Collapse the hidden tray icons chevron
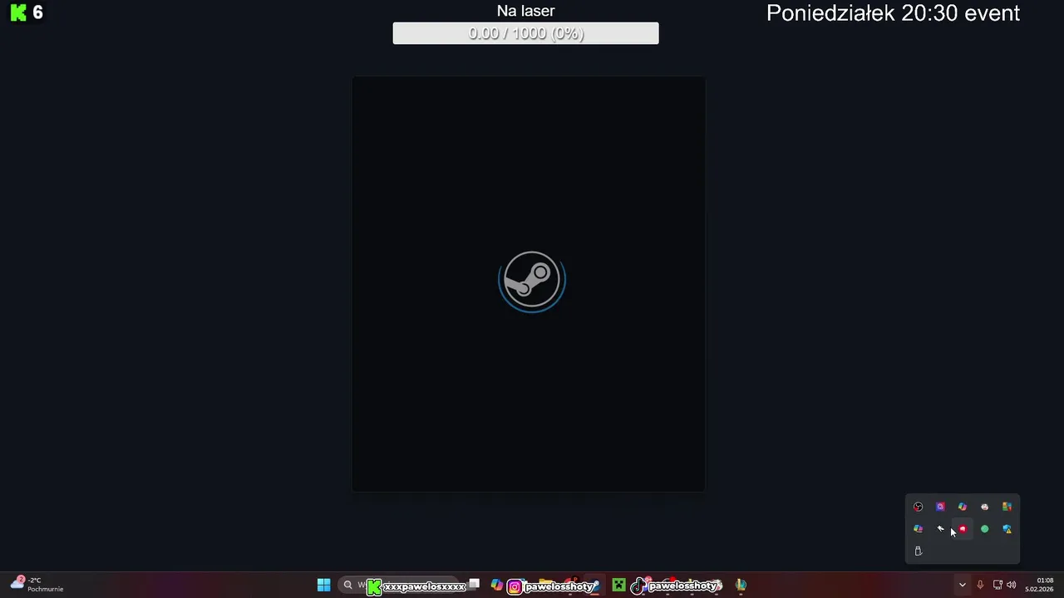The image size is (1064, 598). [x=963, y=586]
